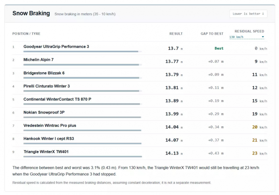Click the 0 km/h residual speed
The width and height of the screenshot is (279, 195).
click(261, 48)
